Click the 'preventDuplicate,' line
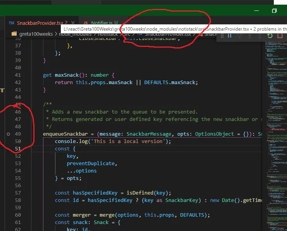Image resolution: width=287 pixels, height=231 pixels. click(x=92, y=164)
